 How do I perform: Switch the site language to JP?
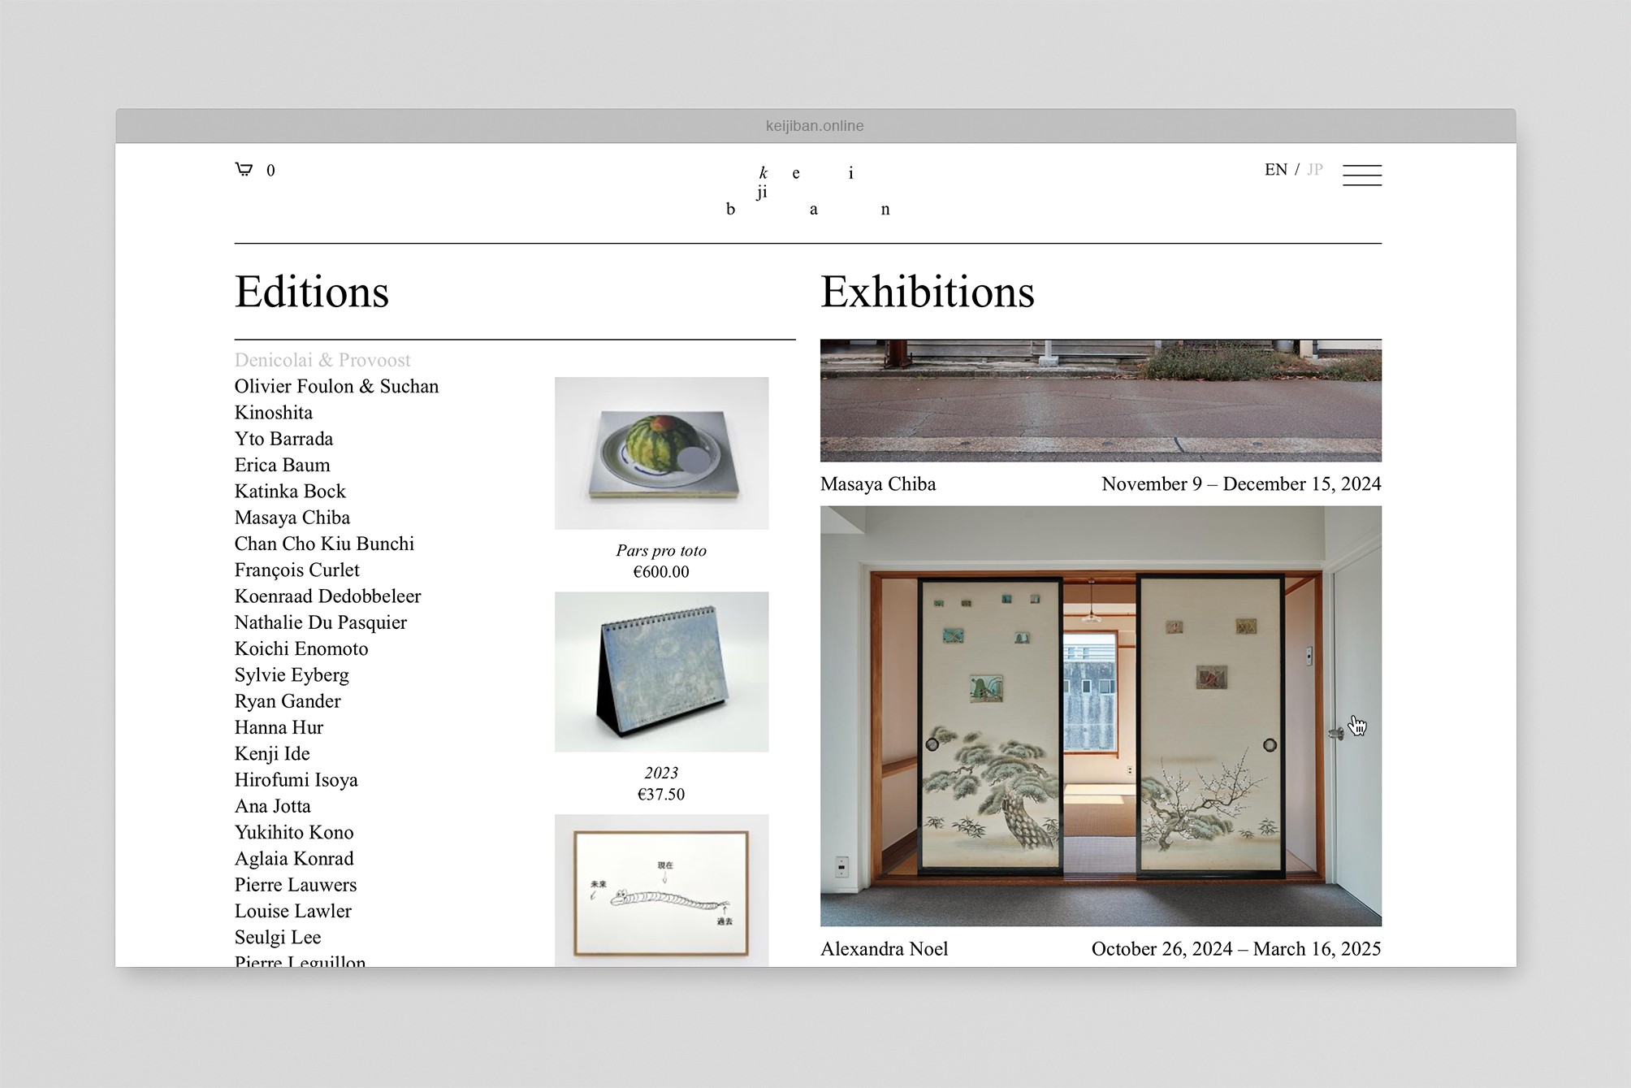(x=1316, y=169)
